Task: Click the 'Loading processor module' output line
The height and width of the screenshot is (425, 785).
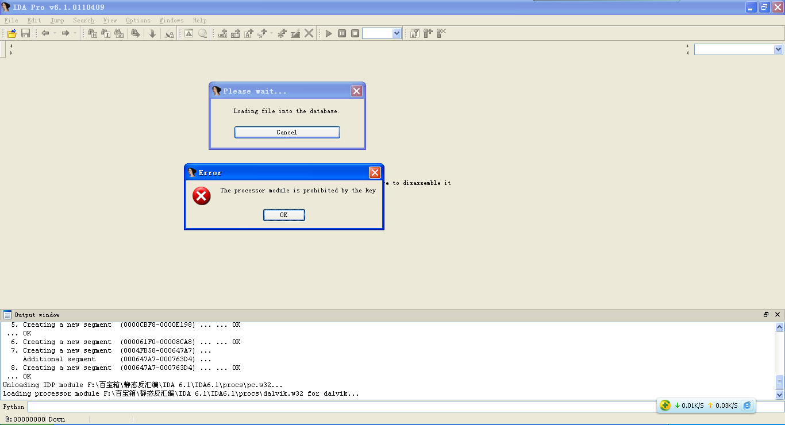Action: pyautogui.click(x=181, y=394)
